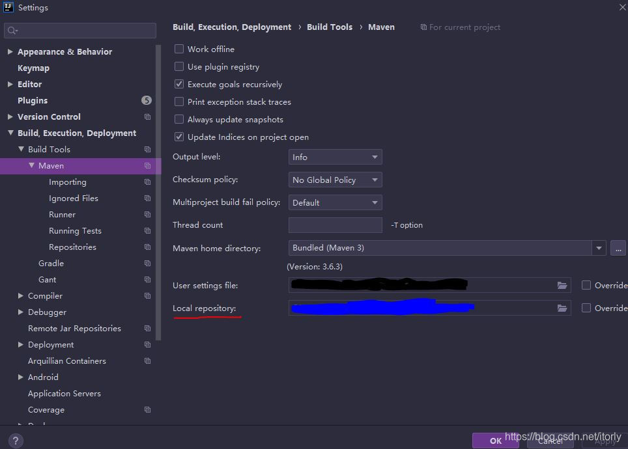
Task: Open Importing under Maven
Action: 68,182
